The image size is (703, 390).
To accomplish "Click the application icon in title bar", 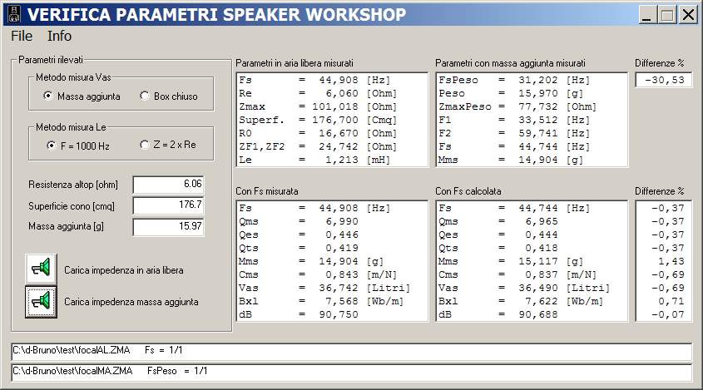I will 14,14.
